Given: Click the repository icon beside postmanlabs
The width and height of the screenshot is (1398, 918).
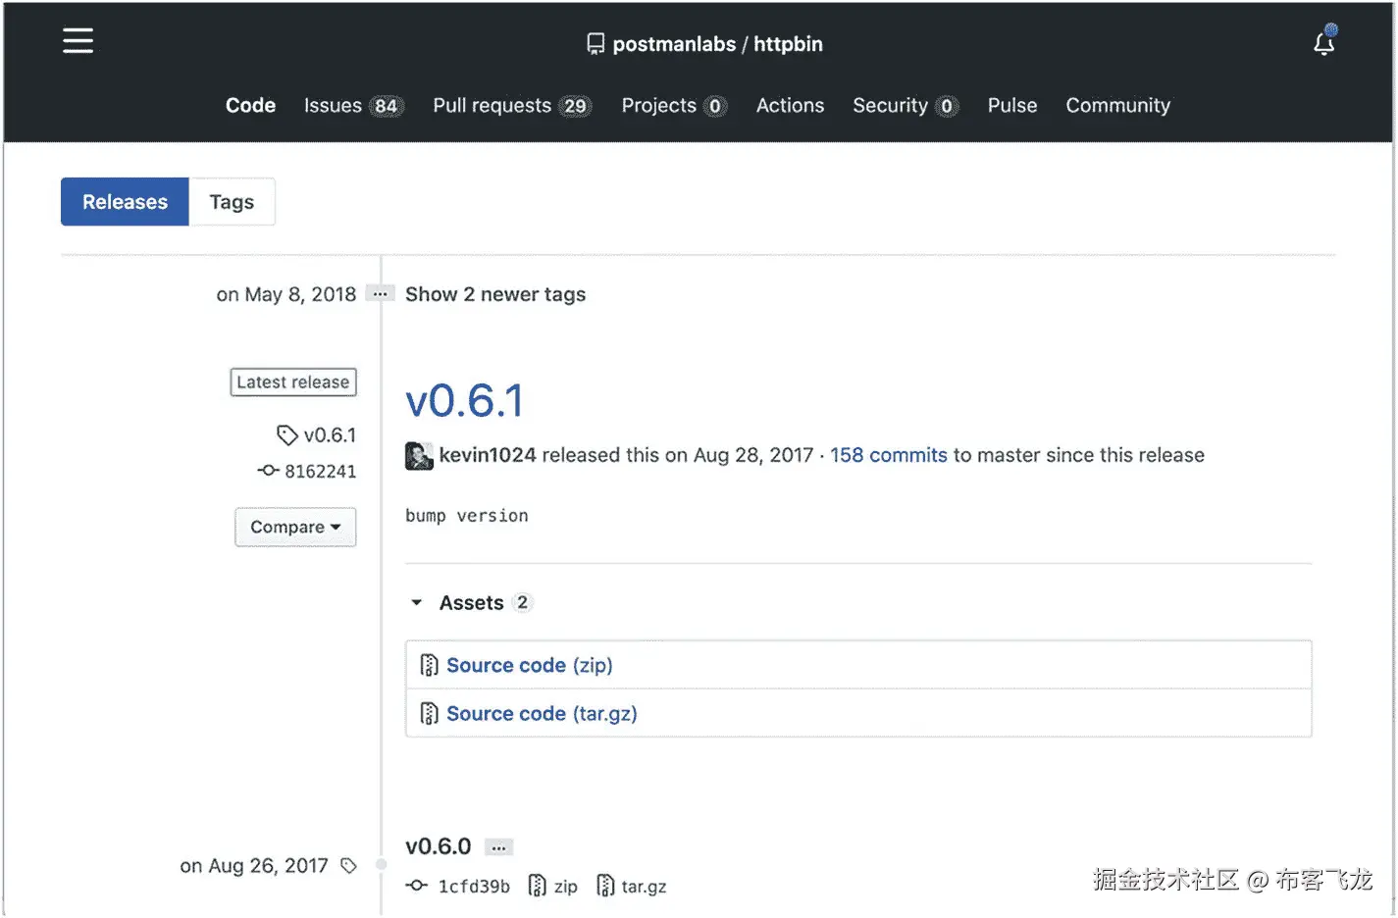Looking at the screenshot, I should (595, 44).
